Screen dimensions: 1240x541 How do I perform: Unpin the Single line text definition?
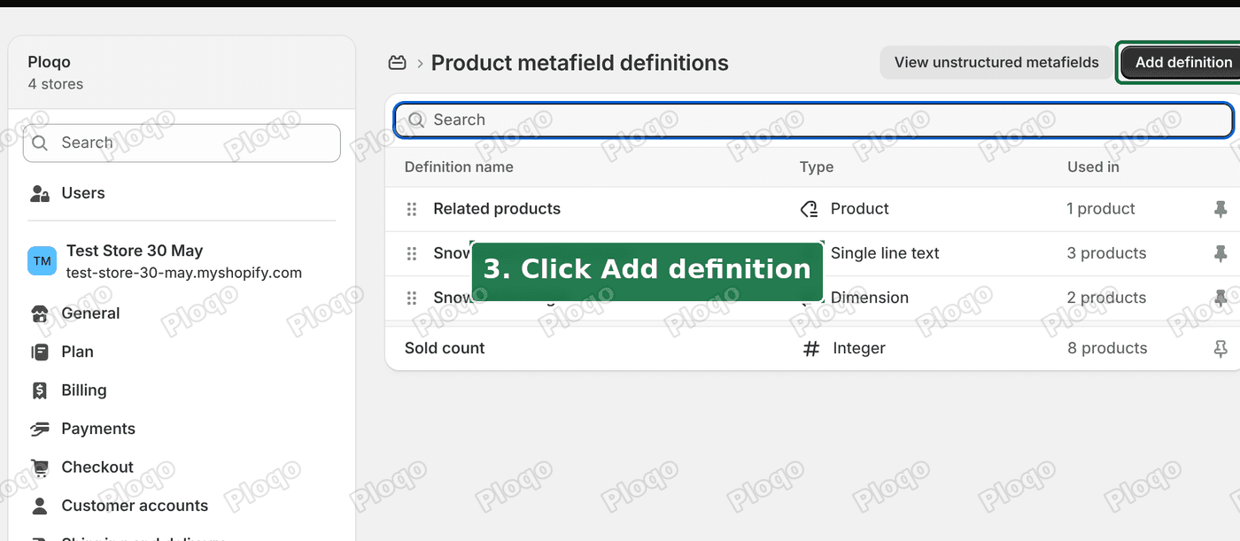coord(1221,253)
